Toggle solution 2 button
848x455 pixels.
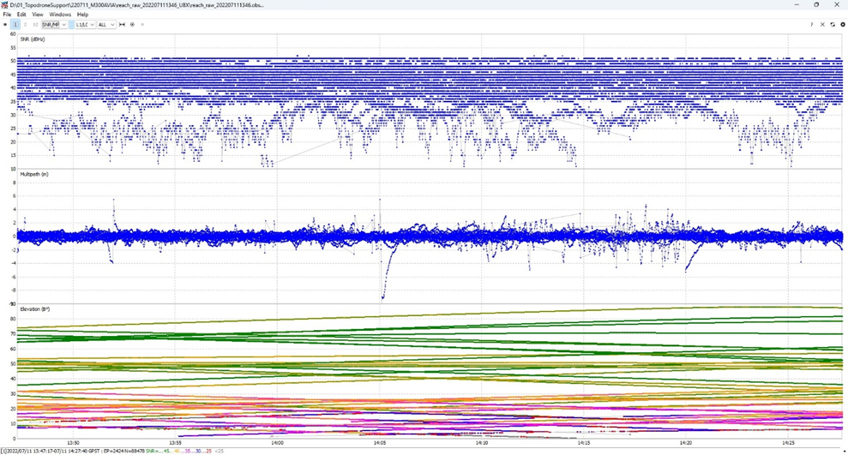pos(25,24)
